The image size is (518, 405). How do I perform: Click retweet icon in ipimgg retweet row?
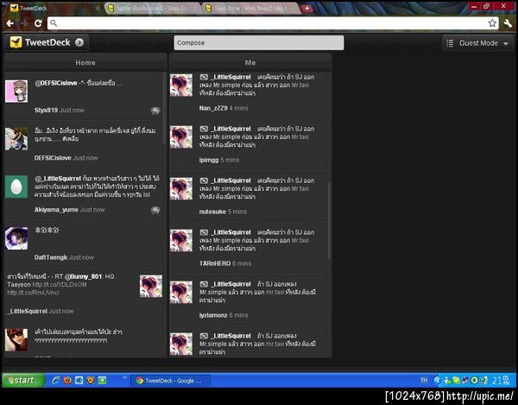(204, 129)
